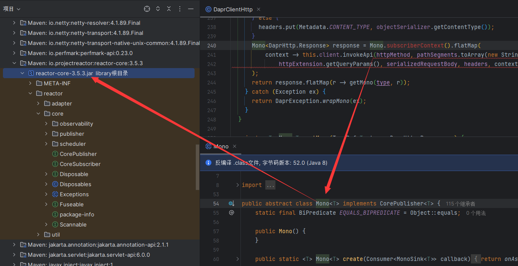518x266 pixels.
Task: Click the info icon on decompile banner
Action: [x=208, y=163]
